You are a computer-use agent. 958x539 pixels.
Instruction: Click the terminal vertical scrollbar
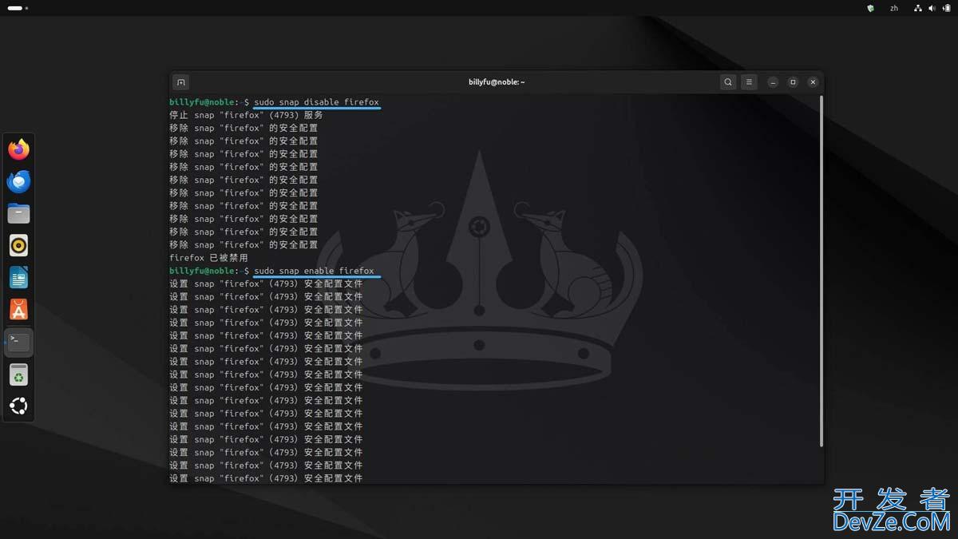tap(821, 271)
